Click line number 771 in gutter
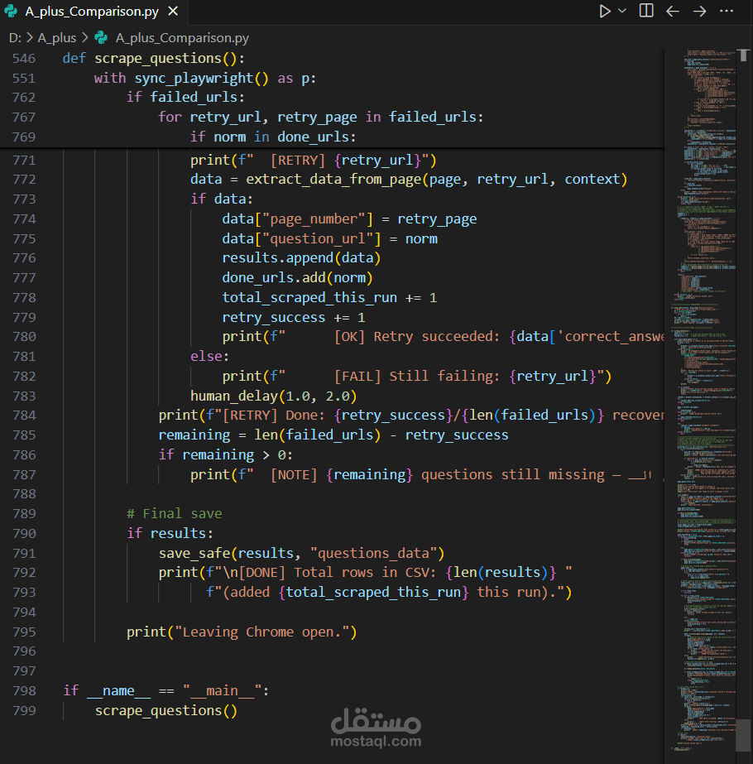Image resolution: width=753 pixels, height=764 pixels. tap(24, 161)
